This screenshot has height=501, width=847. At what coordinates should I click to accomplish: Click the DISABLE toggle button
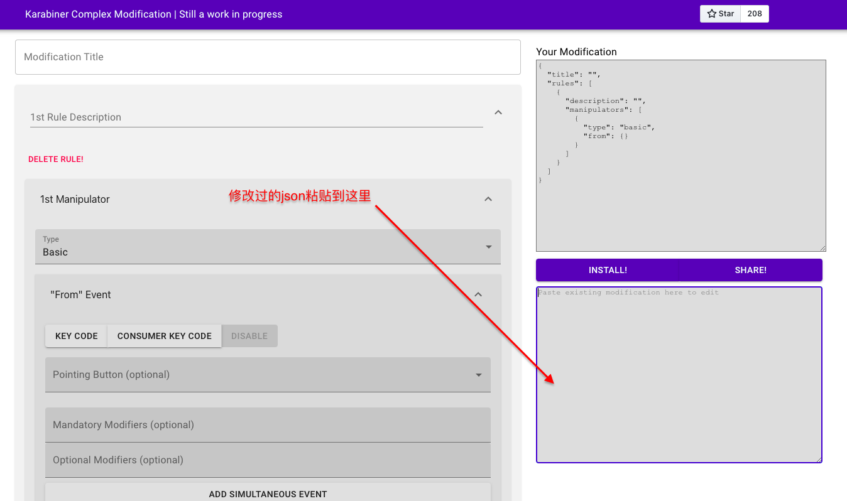tap(249, 336)
